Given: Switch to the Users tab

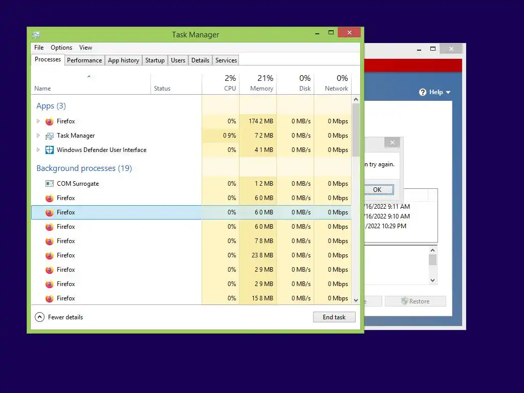Looking at the screenshot, I should coord(178,60).
